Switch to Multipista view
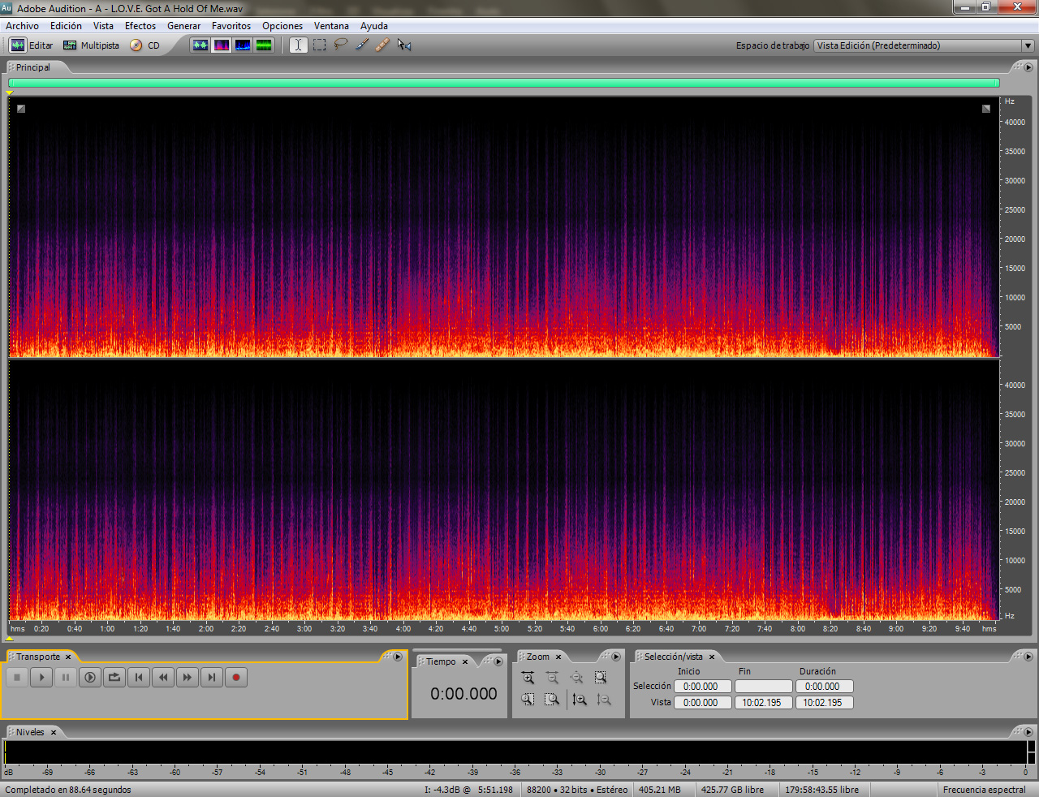Screen dimensions: 1039x797 91,45
